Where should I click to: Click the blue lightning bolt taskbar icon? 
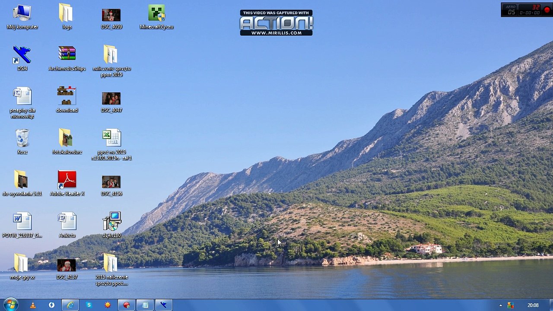51,305
